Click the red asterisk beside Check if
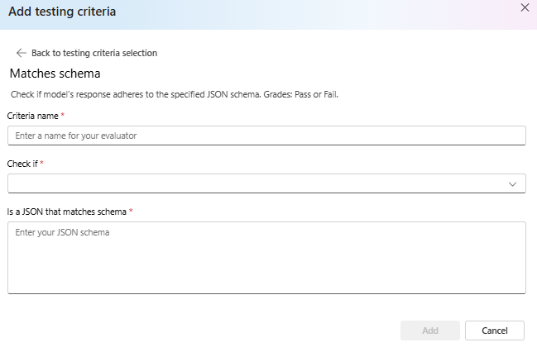Viewport: 537px width, 352px height. (41, 163)
